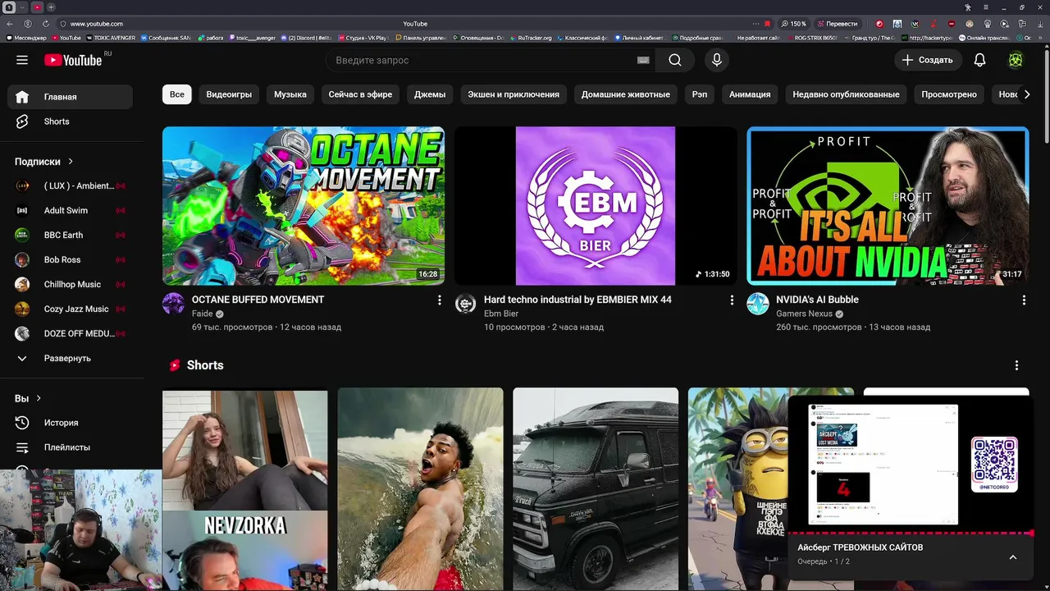Click the www.youtube.com address bar
The height and width of the screenshot is (591, 1050).
coord(96,24)
